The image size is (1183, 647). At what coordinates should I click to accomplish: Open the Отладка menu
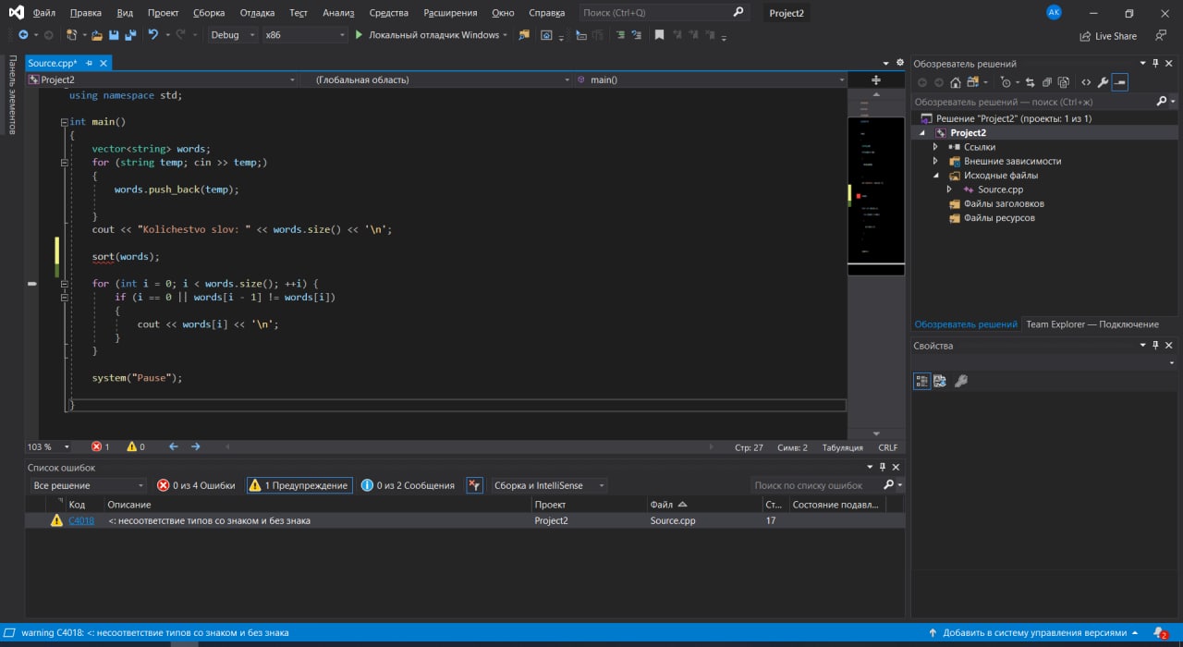pyautogui.click(x=257, y=13)
